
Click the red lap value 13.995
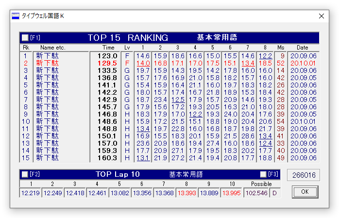click(x=231, y=193)
